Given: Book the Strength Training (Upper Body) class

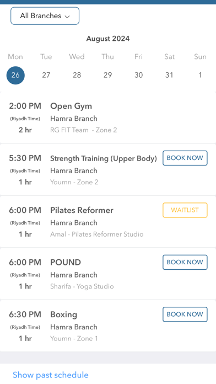Looking at the screenshot, I should click(185, 158).
